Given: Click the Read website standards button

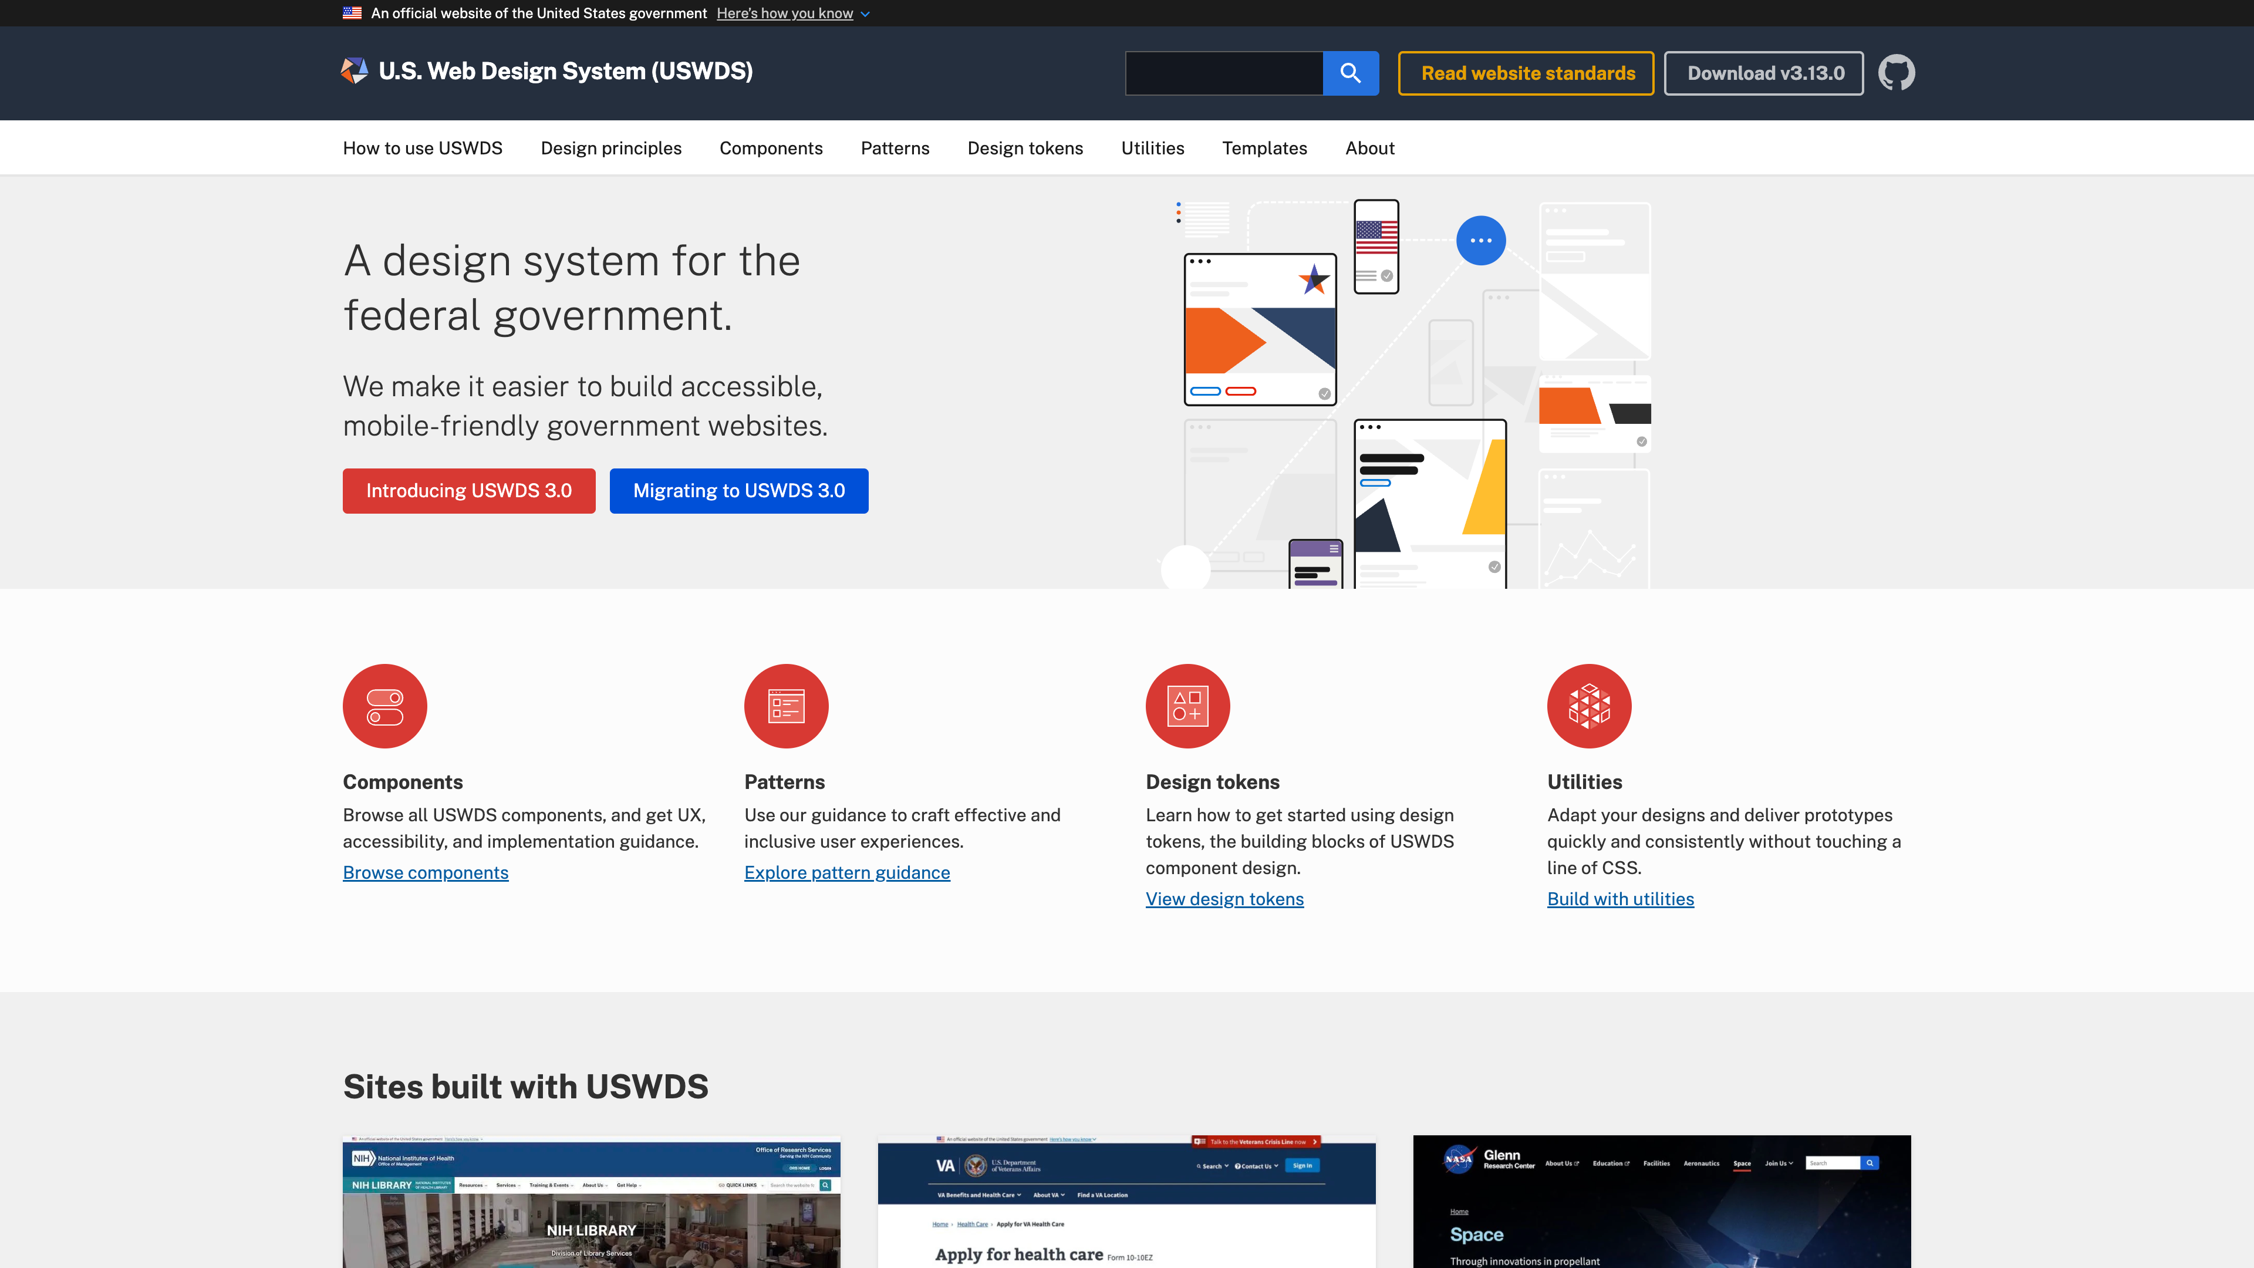Looking at the screenshot, I should click(1527, 73).
